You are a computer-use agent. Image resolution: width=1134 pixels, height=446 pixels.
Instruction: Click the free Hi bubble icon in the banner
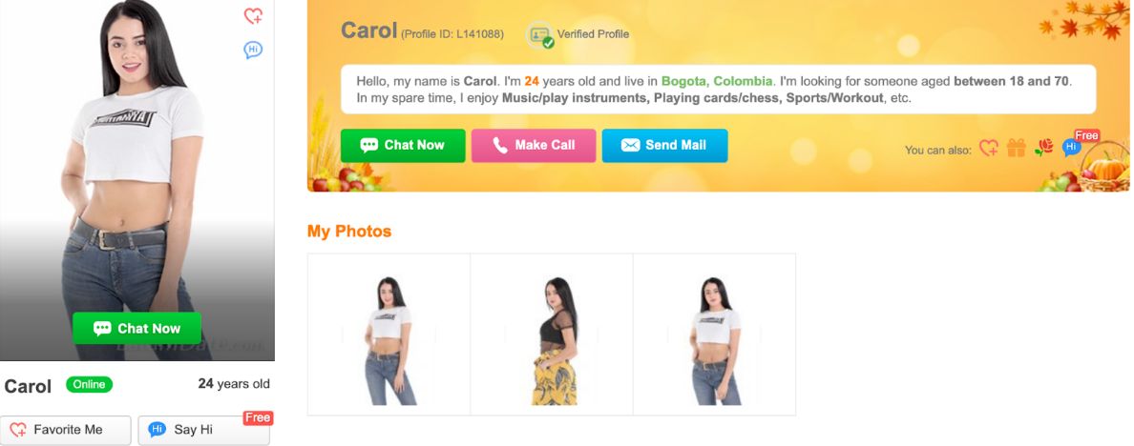1072,148
